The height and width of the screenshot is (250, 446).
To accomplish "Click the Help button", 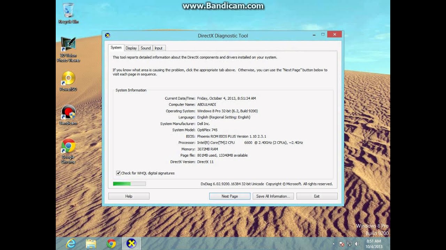I will click(129, 196).
